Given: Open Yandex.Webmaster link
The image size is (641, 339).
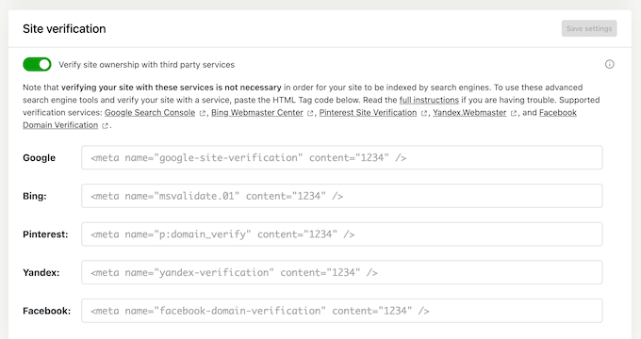Looking at the screenshot, I should (469, 113).
